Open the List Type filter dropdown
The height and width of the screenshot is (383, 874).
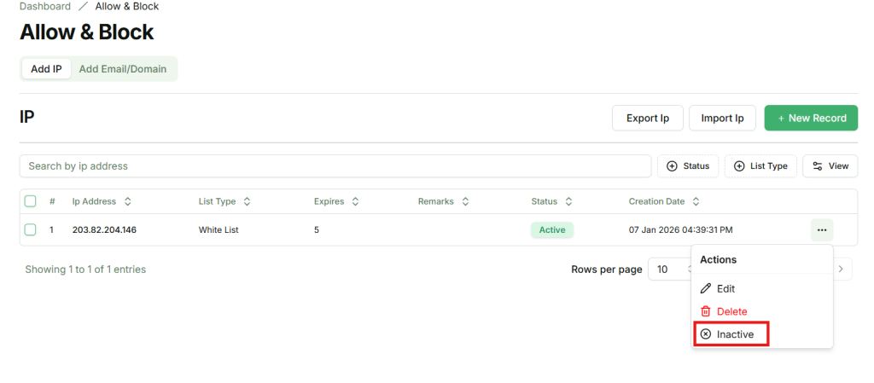pyautogui.click(x=760, y=166)
